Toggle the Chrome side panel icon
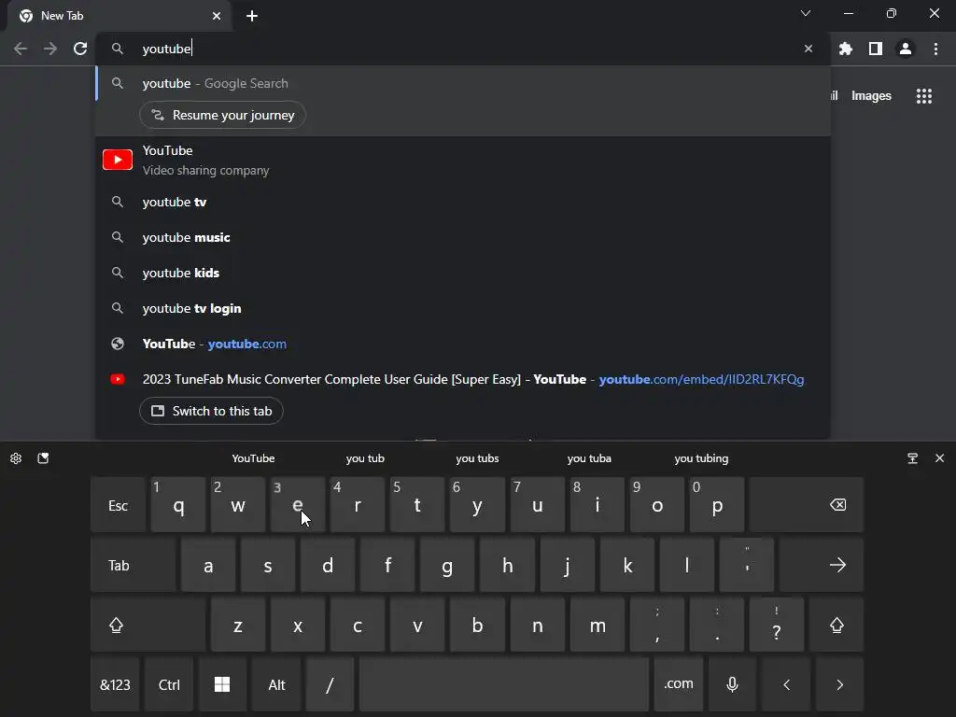The width and height of the screenshot is (956, 717). pos(876,49)
